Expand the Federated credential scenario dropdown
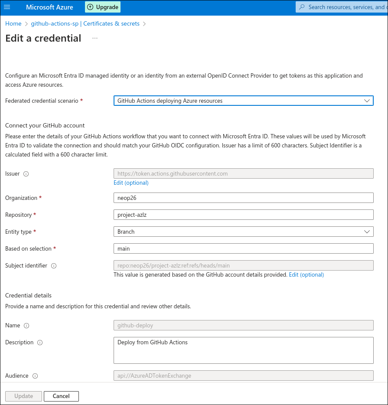This screenshot has width=388, height=405. click(244, 101)
